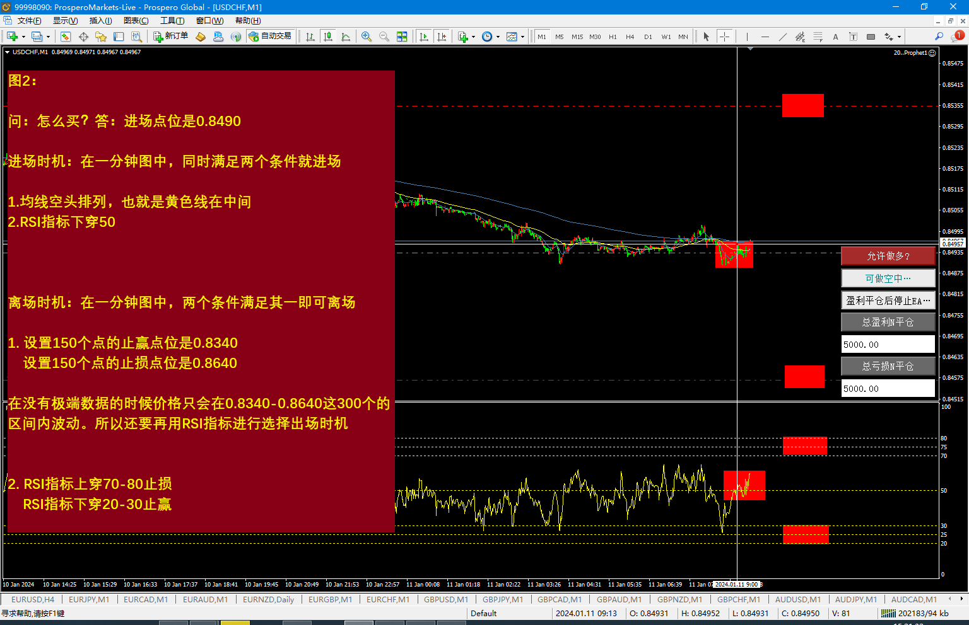This screenshot has height=625, width=969.
Task: Click the 总亏损平仓 button
Action: click(888, 366)
